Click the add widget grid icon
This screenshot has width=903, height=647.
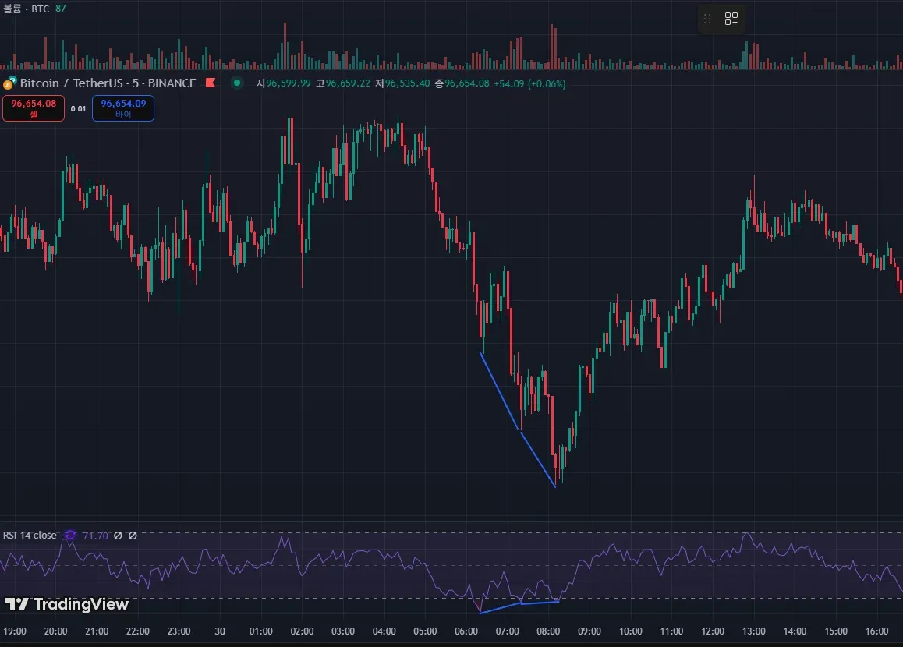(x=731, y=19)
